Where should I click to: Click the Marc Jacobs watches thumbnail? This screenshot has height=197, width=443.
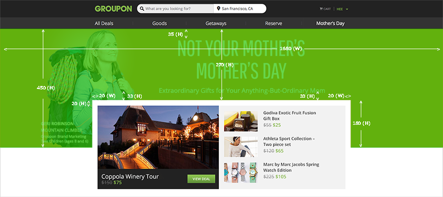pyautogui.click(x=241, y=172)
